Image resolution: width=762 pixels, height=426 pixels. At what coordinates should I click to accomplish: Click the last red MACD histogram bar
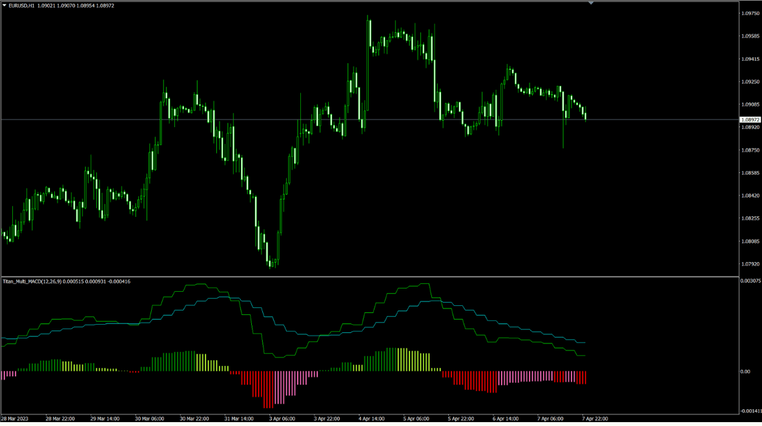click(584, 378)
